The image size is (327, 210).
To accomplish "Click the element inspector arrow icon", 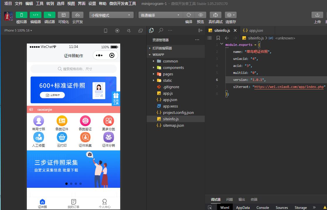I will tap(210, 207).
